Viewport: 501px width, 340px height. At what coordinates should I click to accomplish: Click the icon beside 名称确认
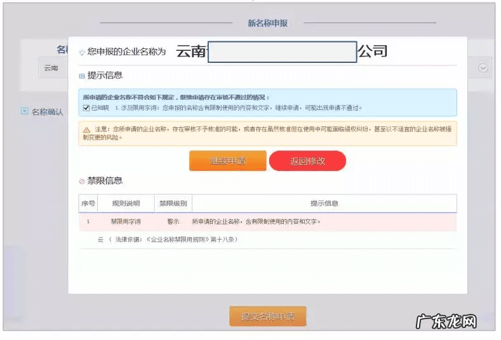click(24, 112)
